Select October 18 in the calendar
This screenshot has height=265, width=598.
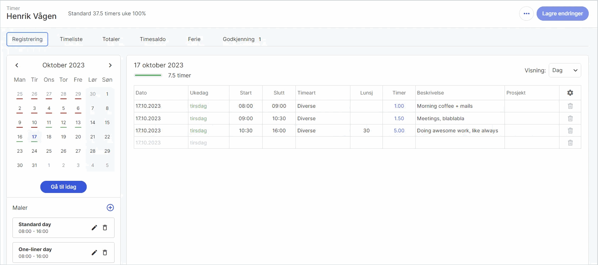(49, 137)
